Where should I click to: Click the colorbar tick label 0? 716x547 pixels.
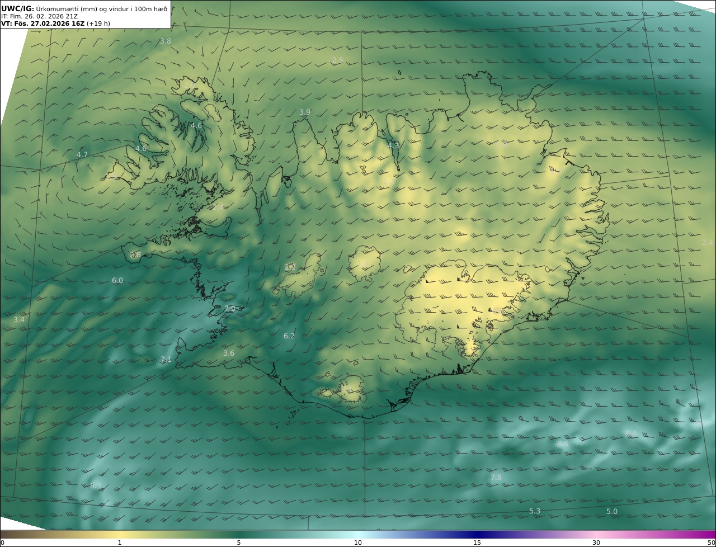(x=2, y=543)
